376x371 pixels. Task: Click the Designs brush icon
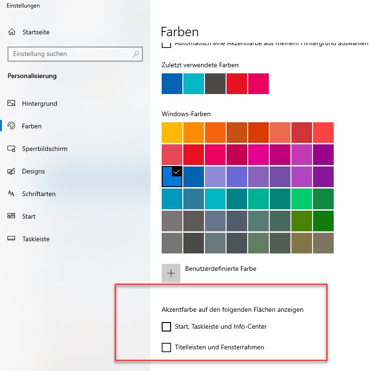[11, 171]
